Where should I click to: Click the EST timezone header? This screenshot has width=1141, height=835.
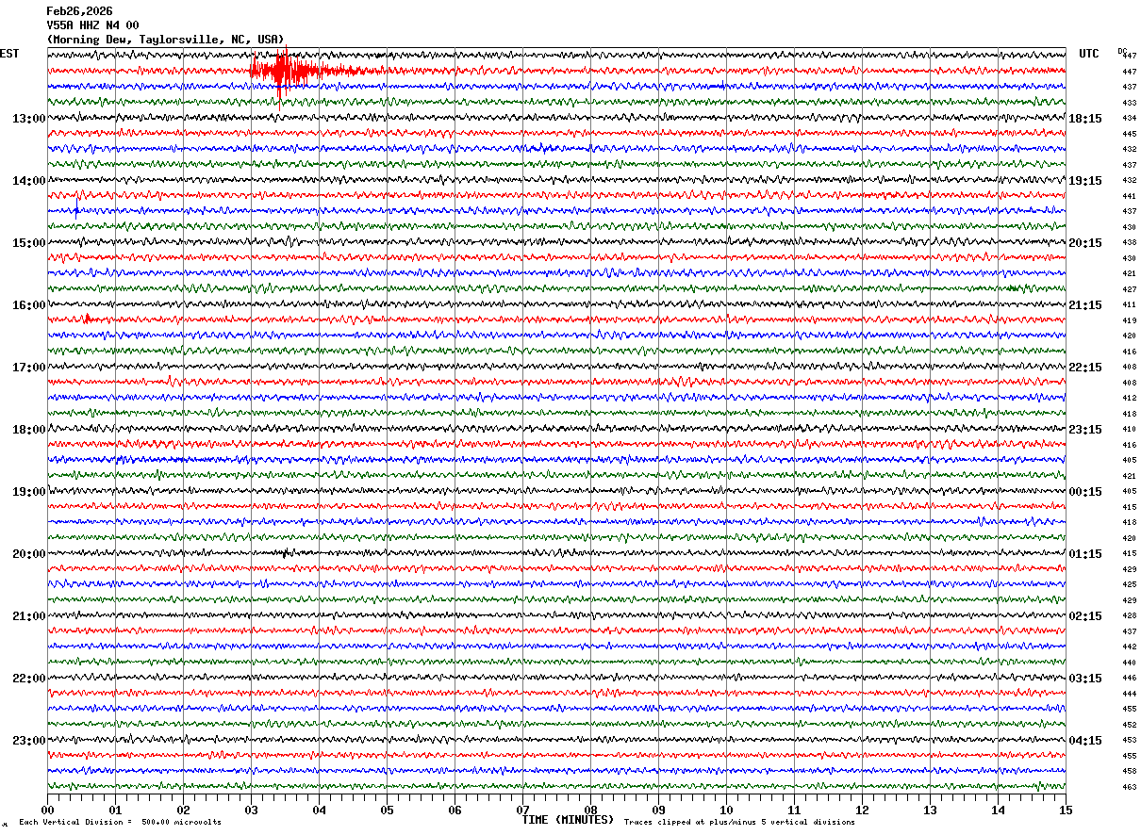point(9,54)
